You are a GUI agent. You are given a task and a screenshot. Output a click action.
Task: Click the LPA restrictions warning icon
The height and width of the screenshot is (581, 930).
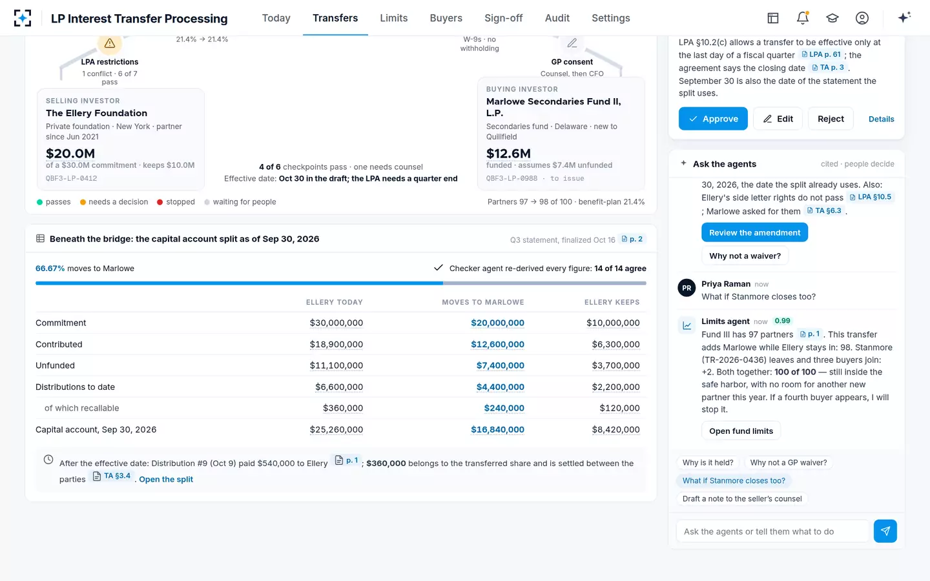[x=110, y=43]
